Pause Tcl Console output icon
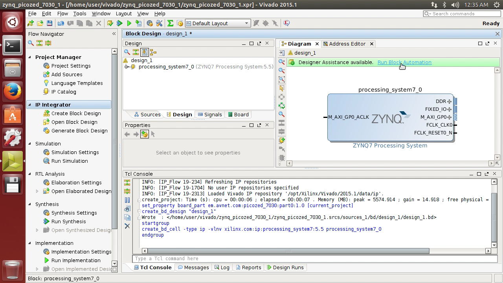Screen dimensions: 503x283 click(127, 200)
